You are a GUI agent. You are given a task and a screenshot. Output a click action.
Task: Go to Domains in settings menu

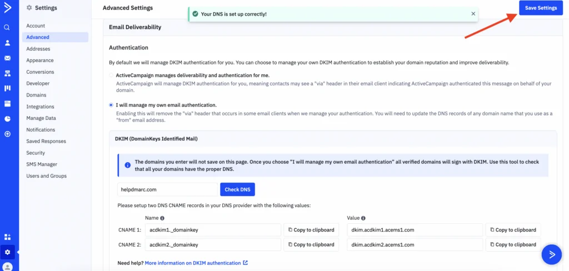click(x=36, y=95)
